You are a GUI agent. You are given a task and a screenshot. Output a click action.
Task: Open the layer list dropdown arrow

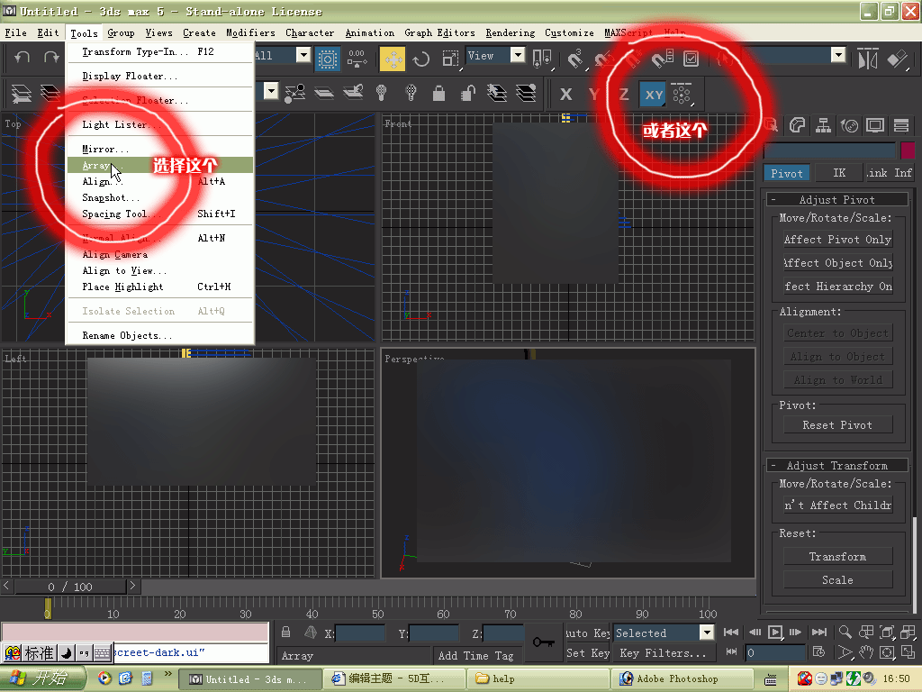pos(270,91)
